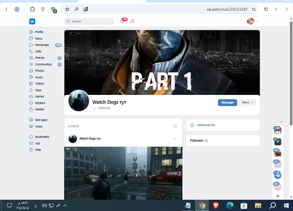Click the Watch Dogs community avatar

click(79, 101)
